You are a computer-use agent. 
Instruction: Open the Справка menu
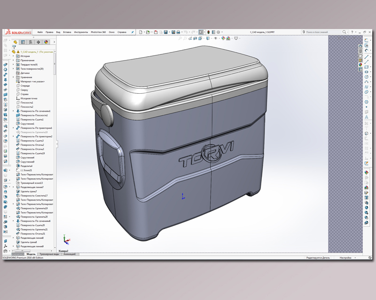click(122, 32)
